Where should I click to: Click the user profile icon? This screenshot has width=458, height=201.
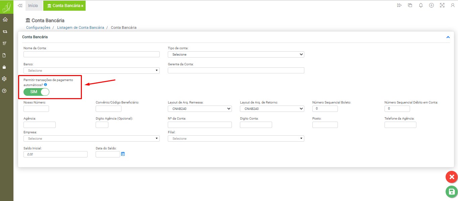(x=453, y=5)
